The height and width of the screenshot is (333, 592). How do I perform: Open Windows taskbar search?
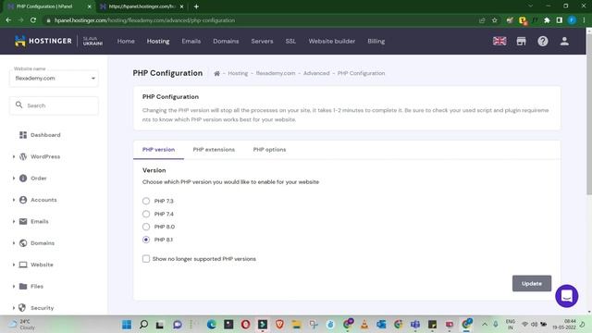click(143, 325)
